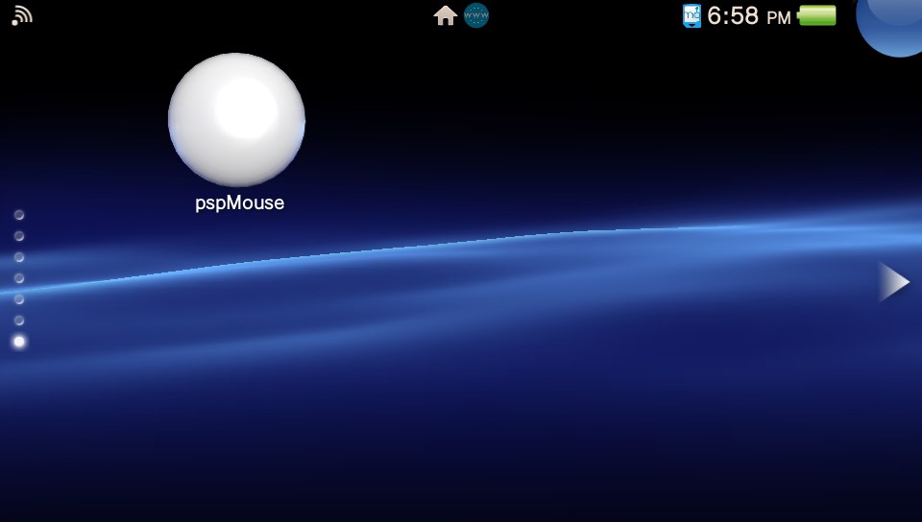Select the highlighted bright page indicator dot
Screen dimensions: 922x522
19,342
